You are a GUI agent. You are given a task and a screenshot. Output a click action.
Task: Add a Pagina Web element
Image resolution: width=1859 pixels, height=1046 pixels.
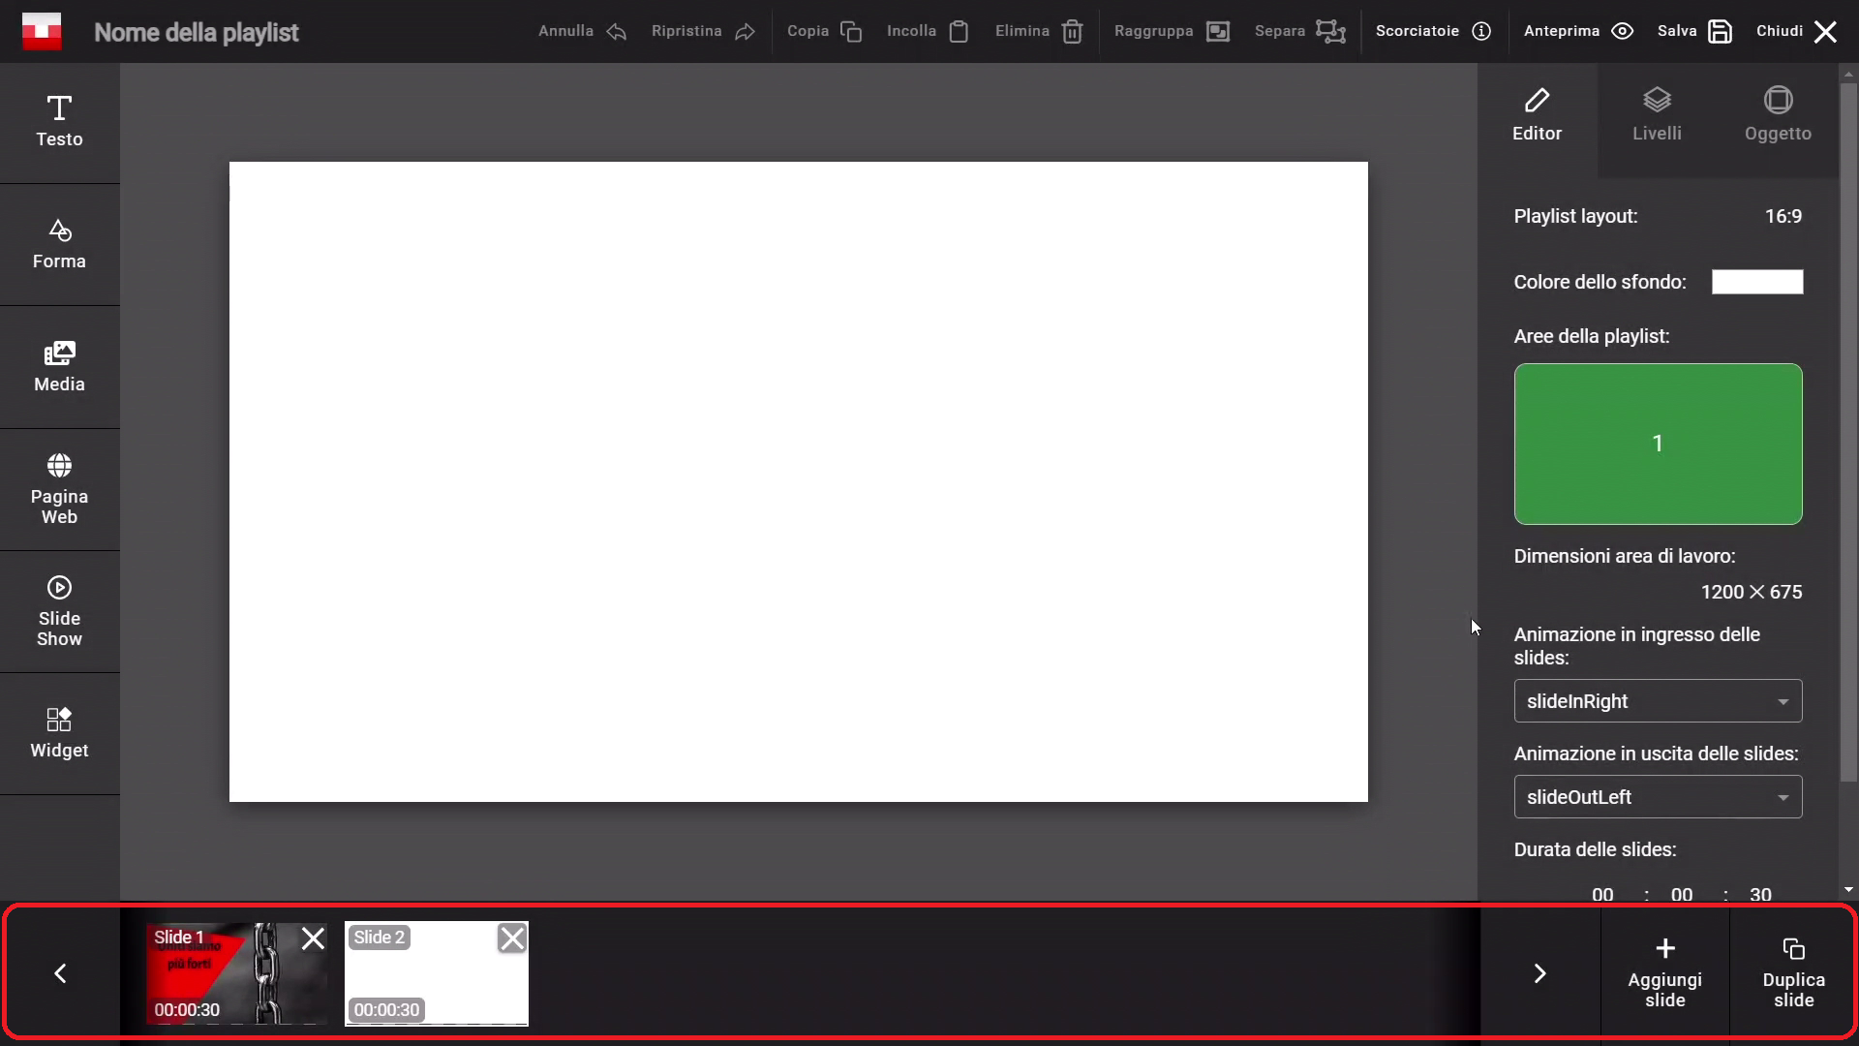[x=59, y=489]
